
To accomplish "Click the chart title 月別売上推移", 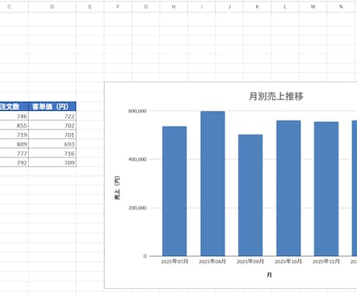I will click(276, 96).
